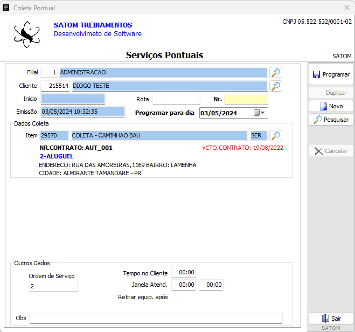Click the Obs text field
Screen dimensions: 355x332
click(x=155, y=318)
